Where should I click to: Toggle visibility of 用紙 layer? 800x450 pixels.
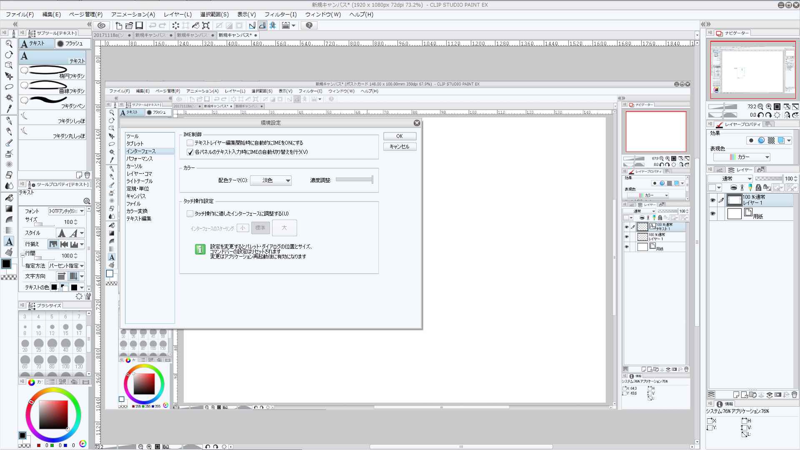(712, 214)
